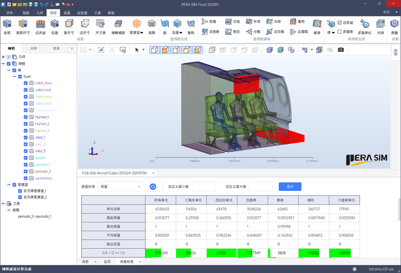The height and width of the screenshot is (273, 401).
Task: Collapse the fluid tree node
Action: 14,76
